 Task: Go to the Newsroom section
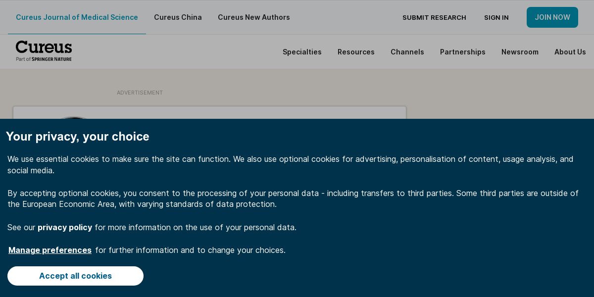pyautogui.click(x=520, y=52)
